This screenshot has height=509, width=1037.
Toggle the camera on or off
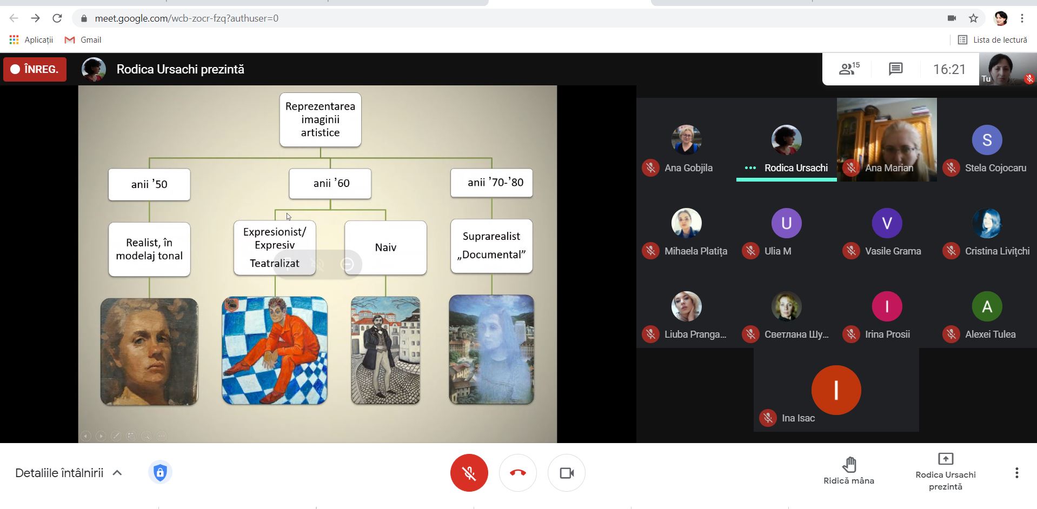(x=566, y=473)
